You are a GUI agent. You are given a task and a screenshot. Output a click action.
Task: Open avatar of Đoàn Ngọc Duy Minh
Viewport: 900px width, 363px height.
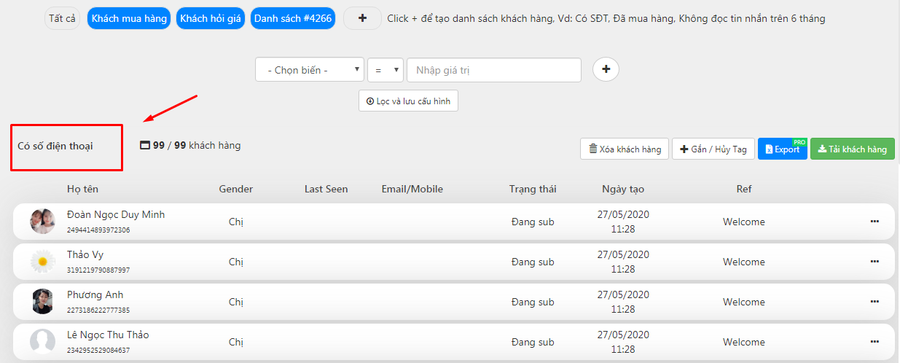click(x=43, y=222)
